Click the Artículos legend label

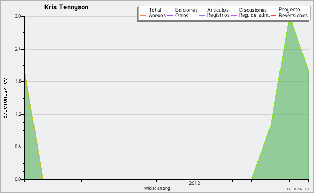218,10
